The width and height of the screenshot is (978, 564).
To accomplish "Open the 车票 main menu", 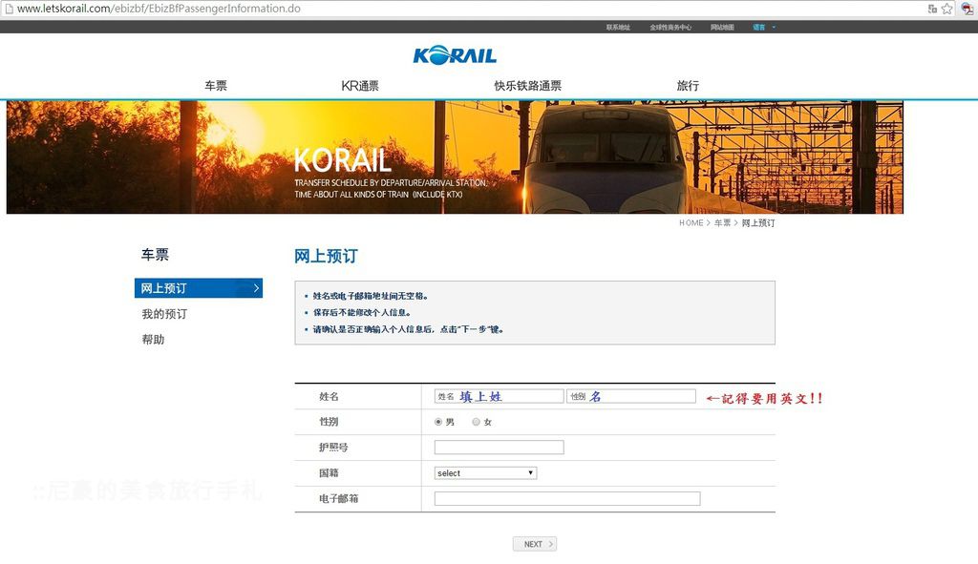I will 216,86.
